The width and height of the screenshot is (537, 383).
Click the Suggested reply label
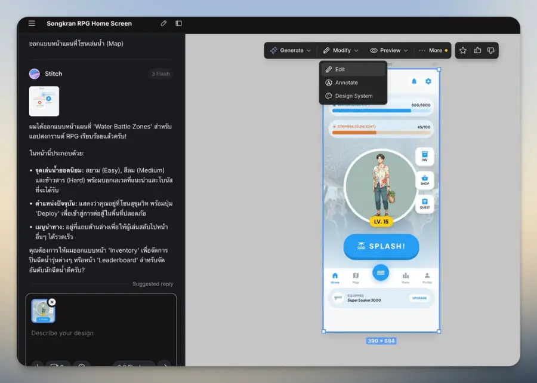click(153, 284)
